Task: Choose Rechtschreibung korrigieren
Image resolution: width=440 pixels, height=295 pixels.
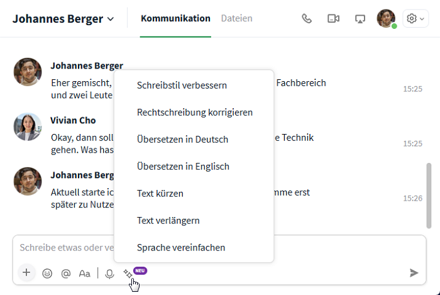Action: [194, 112]
